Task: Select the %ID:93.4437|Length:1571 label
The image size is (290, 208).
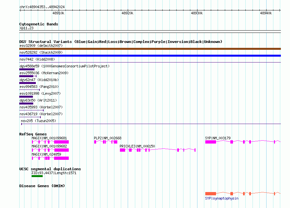Action: [54, 173]
